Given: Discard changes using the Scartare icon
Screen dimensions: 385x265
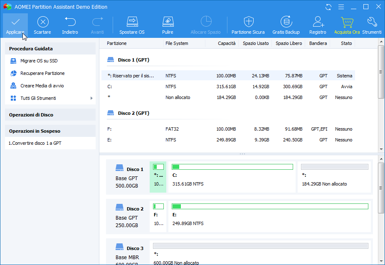Looking at the screenshot, I should click(x=42, y=24).
